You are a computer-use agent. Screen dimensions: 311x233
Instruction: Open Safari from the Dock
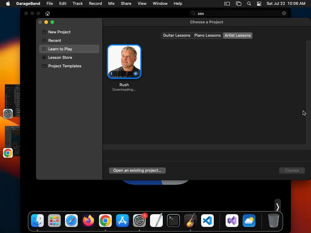click(x=71, y=221)
